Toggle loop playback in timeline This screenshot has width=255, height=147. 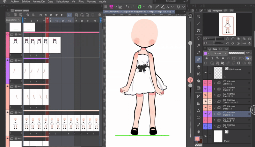coord(69,15)
